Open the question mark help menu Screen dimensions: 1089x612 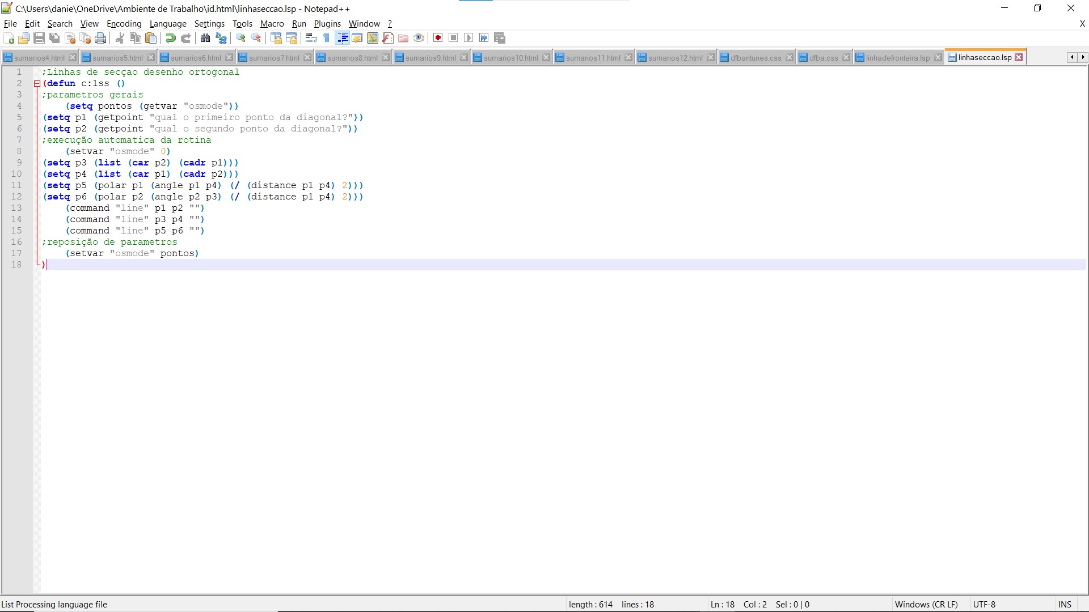[390, 24]
